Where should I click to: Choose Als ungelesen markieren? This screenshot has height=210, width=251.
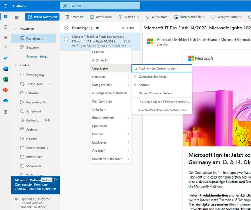click(111, 93)
